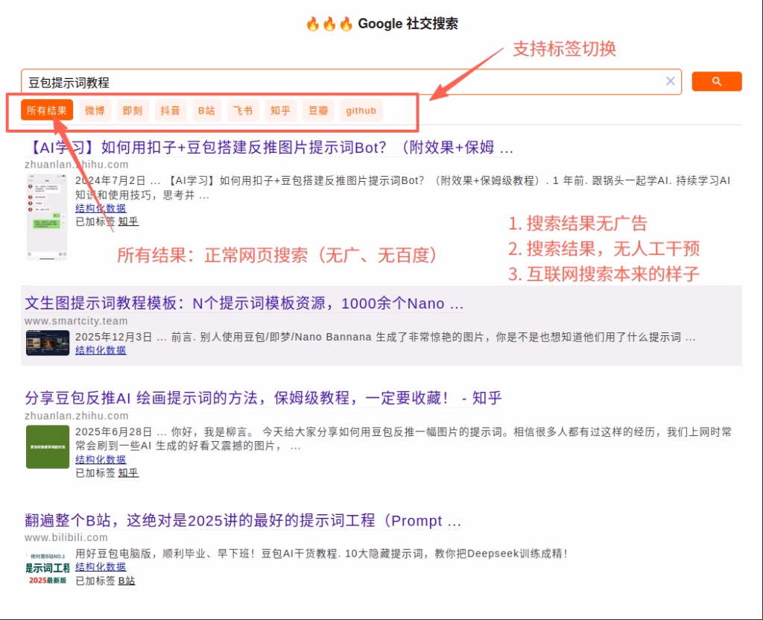Click the phone chat thumbnail of first result
The image size is (763, 620).
(x=47, y=216)
